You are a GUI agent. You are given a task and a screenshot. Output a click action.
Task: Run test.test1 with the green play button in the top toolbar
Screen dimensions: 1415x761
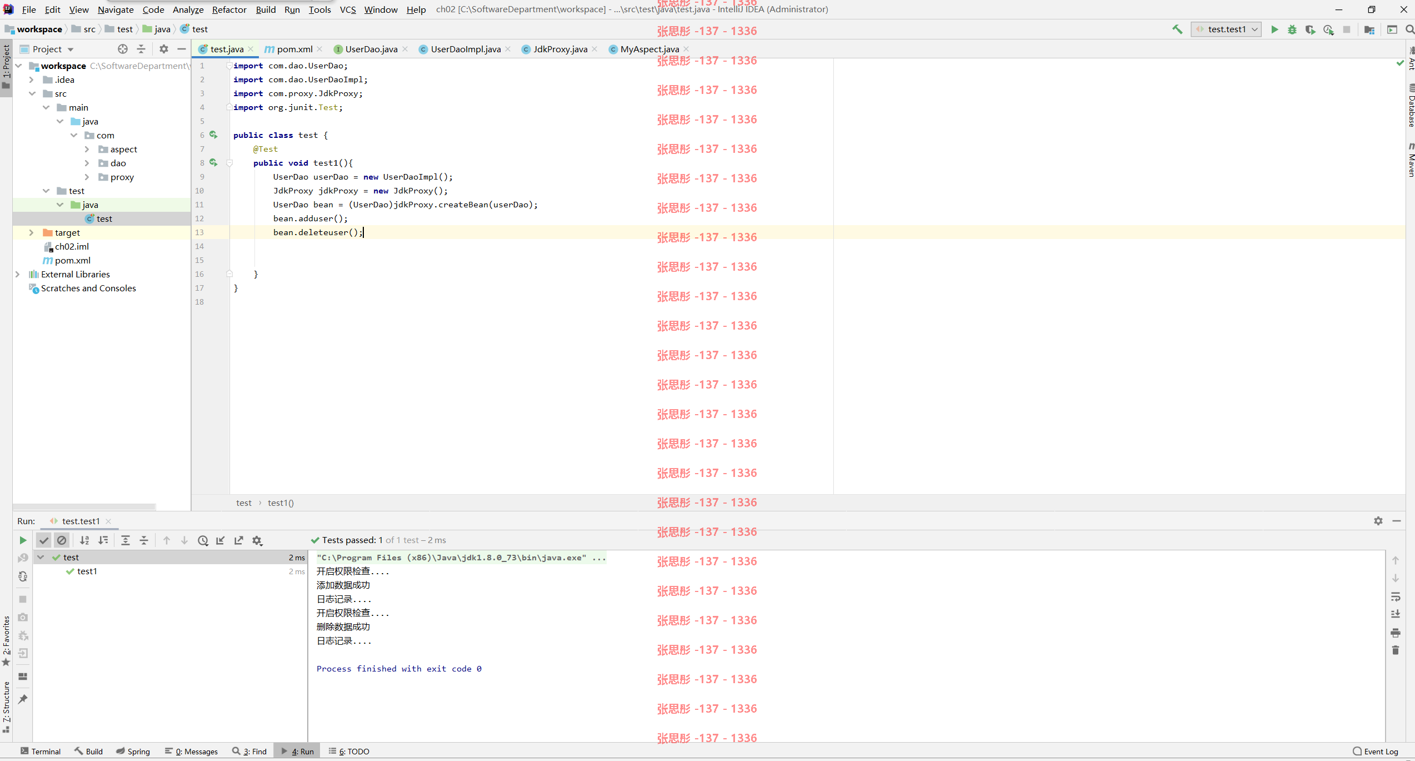point(1274,29)
